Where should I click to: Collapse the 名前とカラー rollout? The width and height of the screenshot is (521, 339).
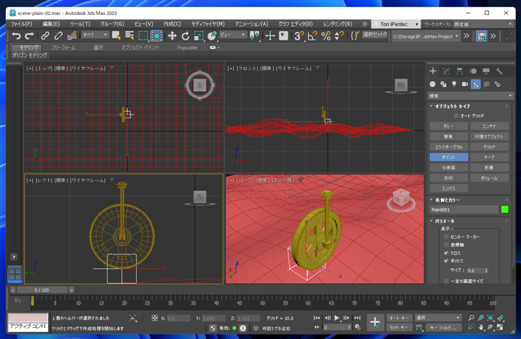tap(447, 200)
